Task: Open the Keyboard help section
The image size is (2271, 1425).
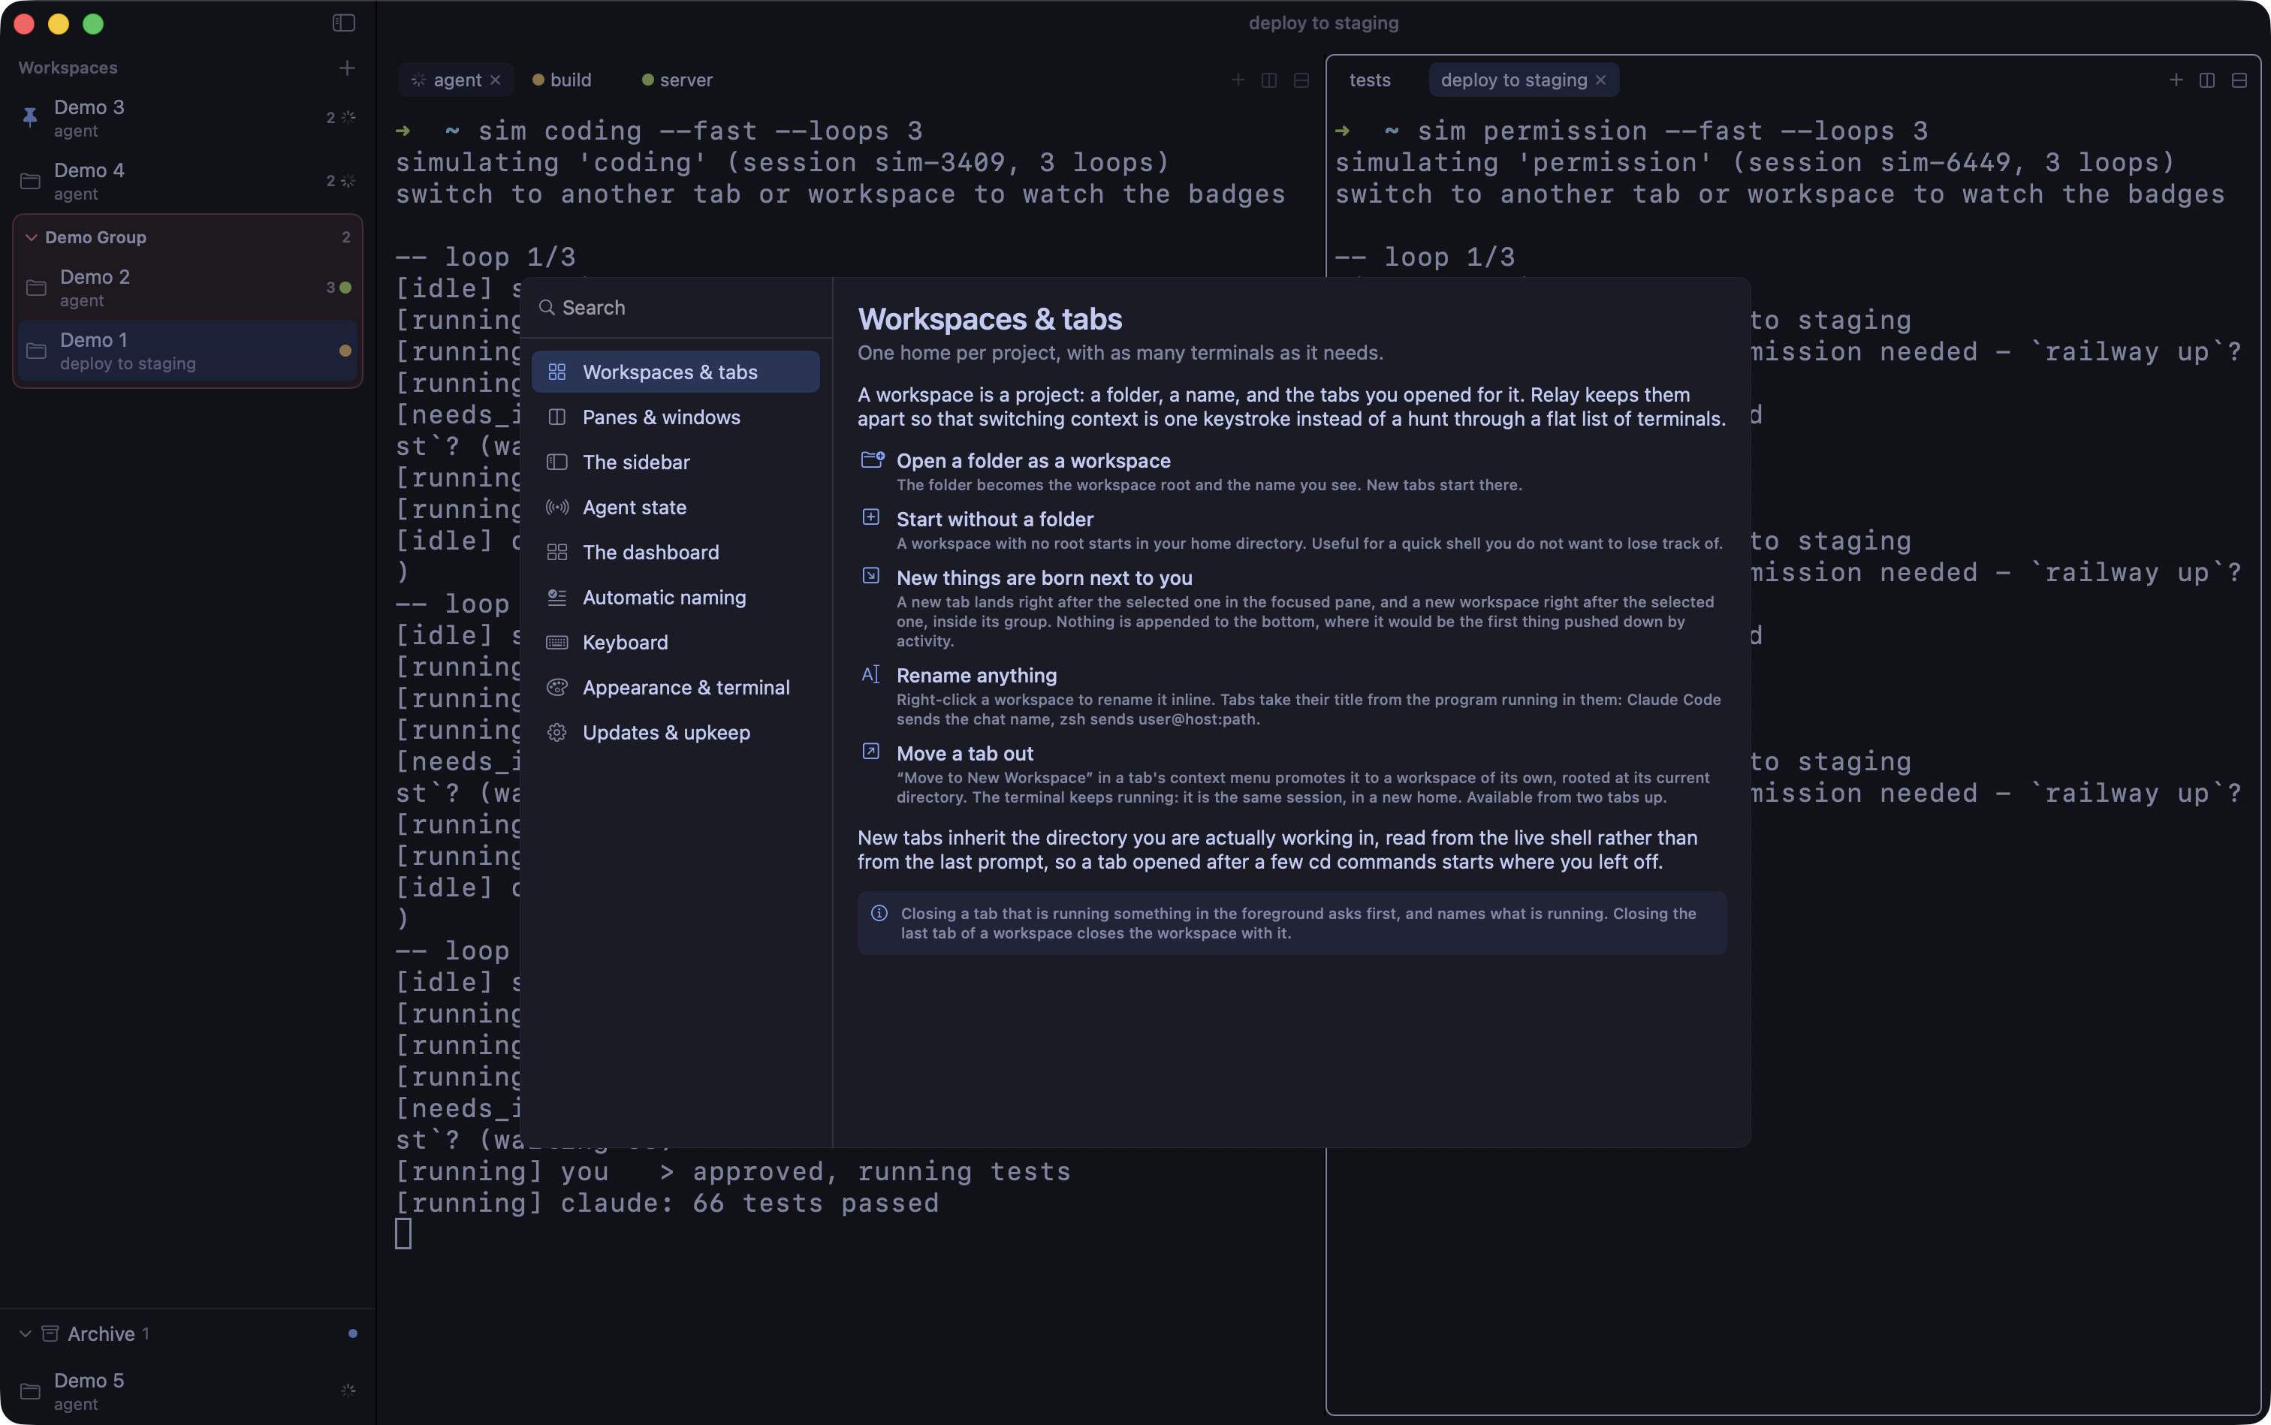Action: 675,643
